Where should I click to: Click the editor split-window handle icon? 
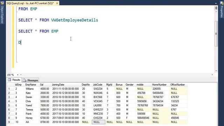(x=216, y=8)
